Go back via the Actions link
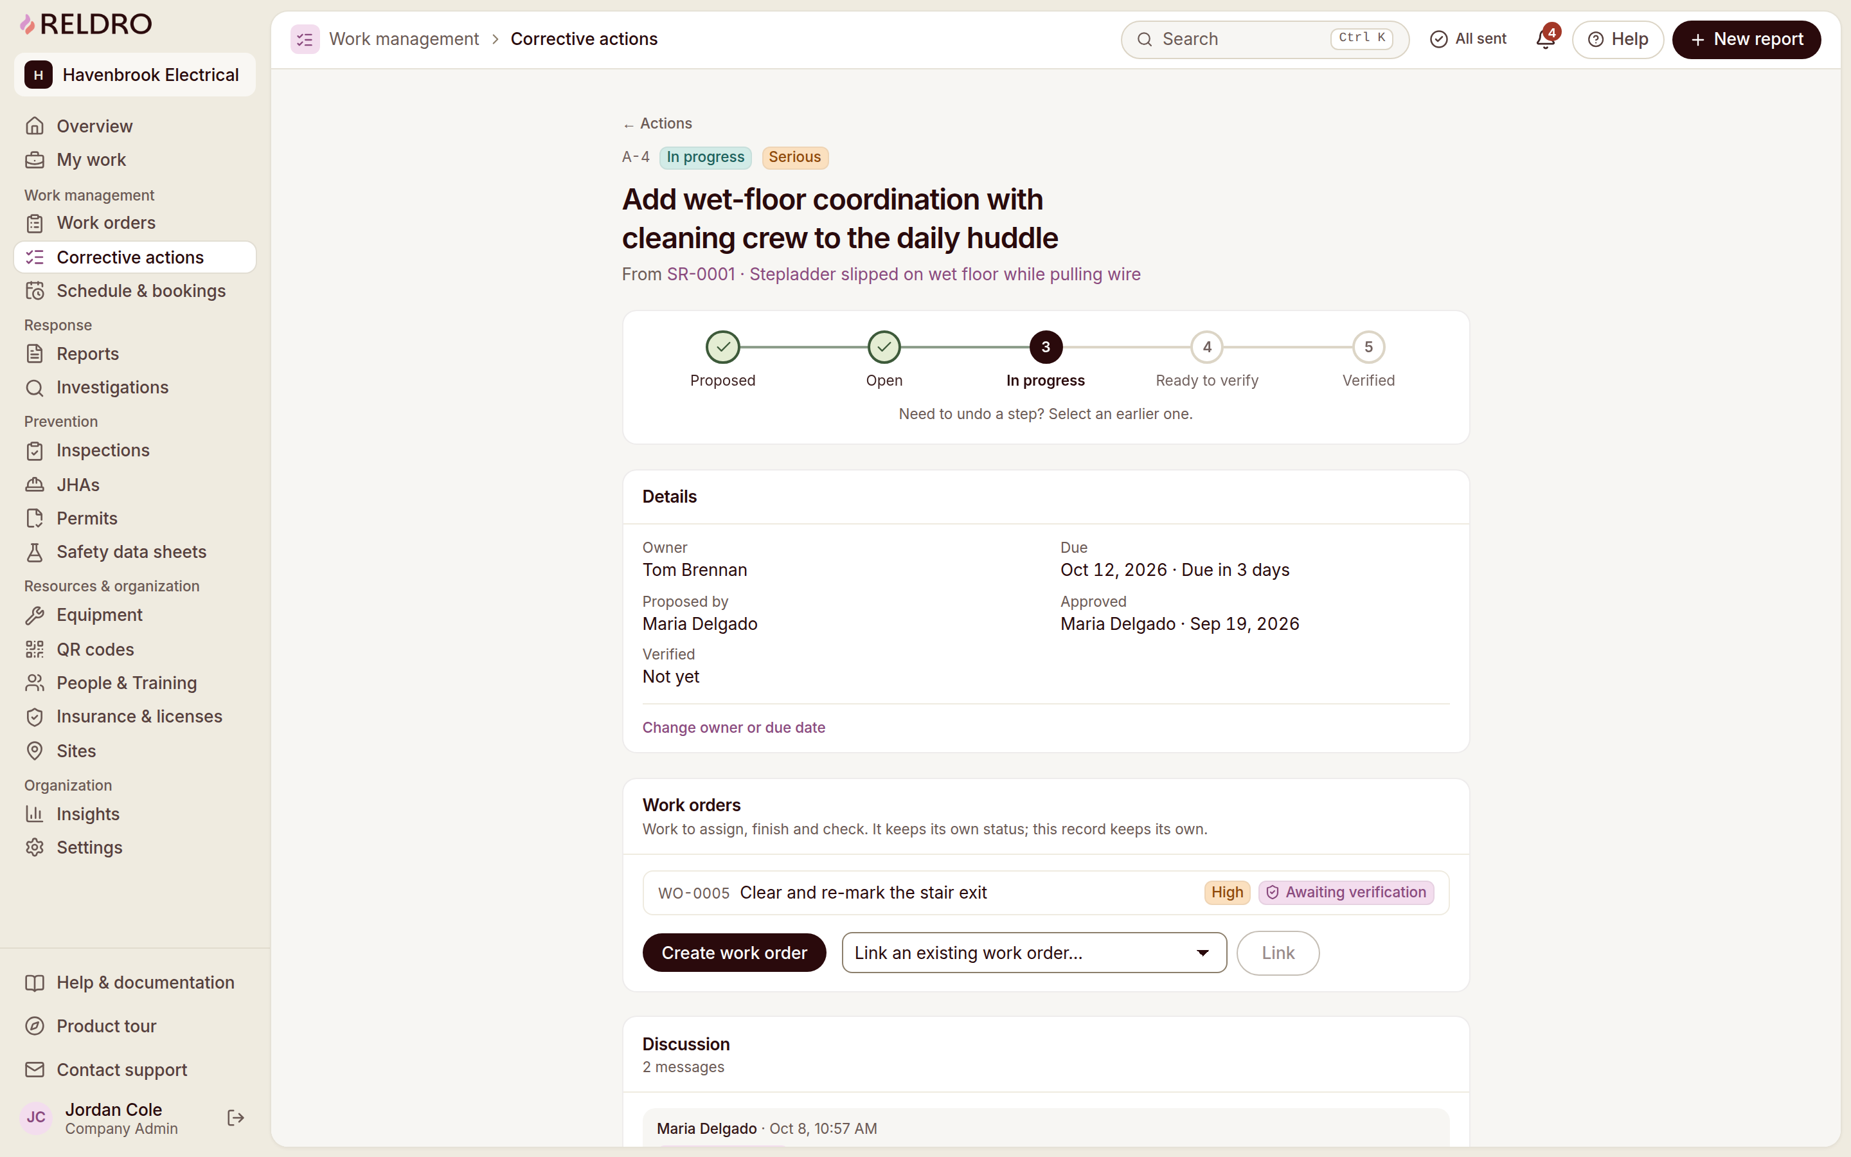The width and height of the screenshot is (1851, 1157). (x=657, y=123)
